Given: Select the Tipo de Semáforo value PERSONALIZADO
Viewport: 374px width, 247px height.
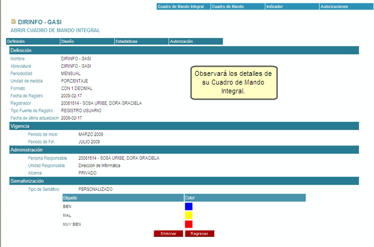Looking at the screenshot, I should coord(95,189).
